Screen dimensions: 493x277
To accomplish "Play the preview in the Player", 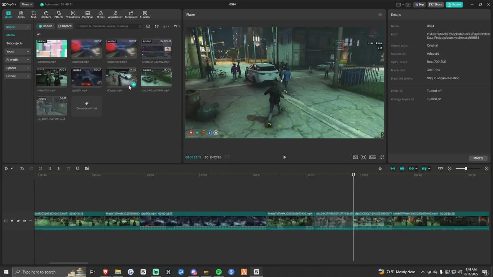I will 285,157.
